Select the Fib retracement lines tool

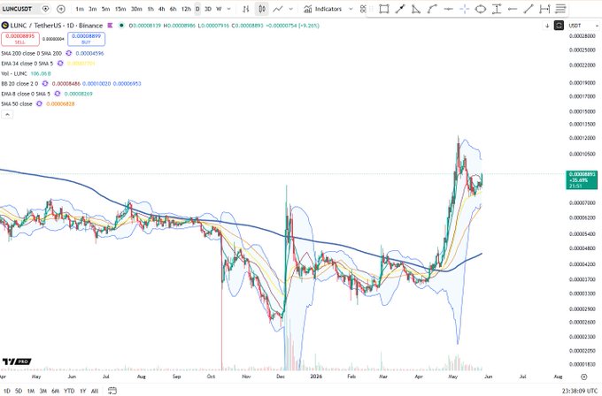(x=560, y=9)
